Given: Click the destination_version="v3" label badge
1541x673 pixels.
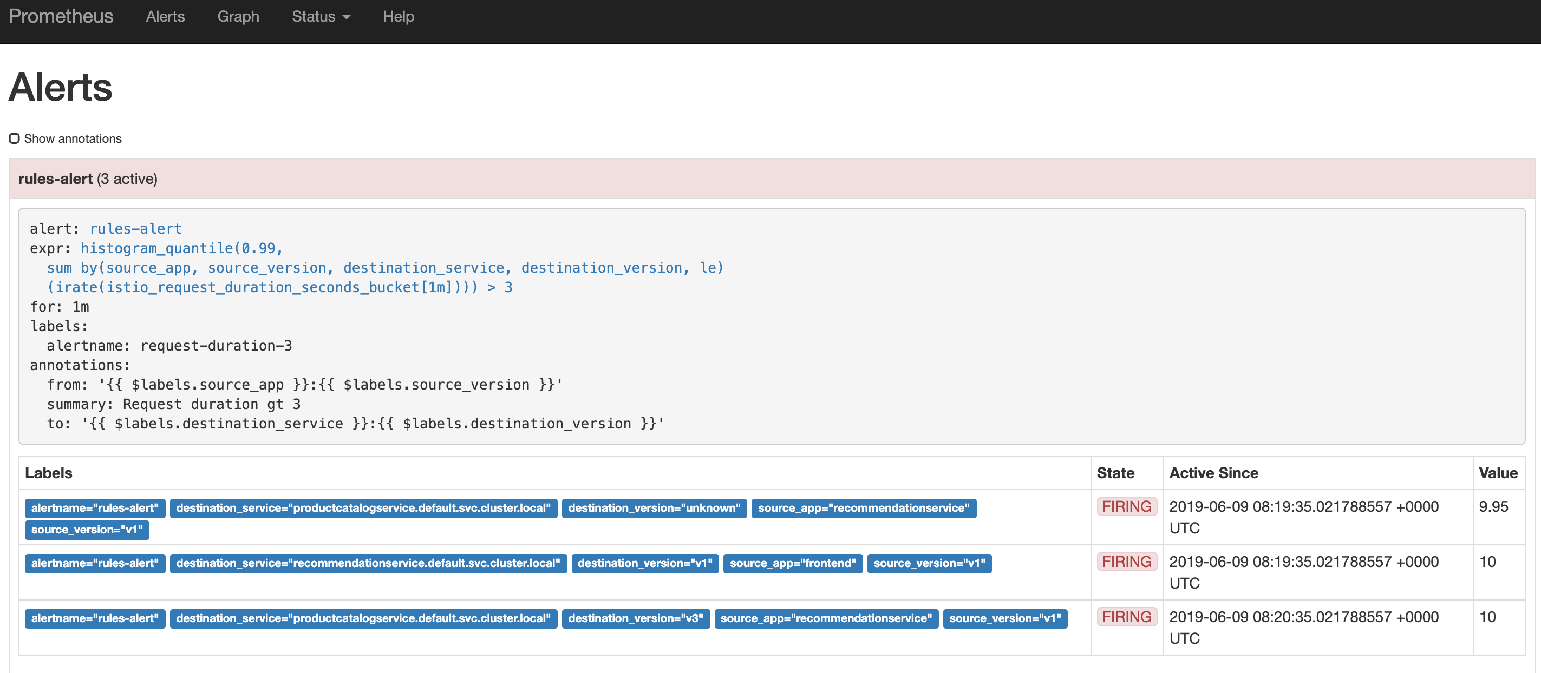Looking at the screenshot, I should click(635, 618).
